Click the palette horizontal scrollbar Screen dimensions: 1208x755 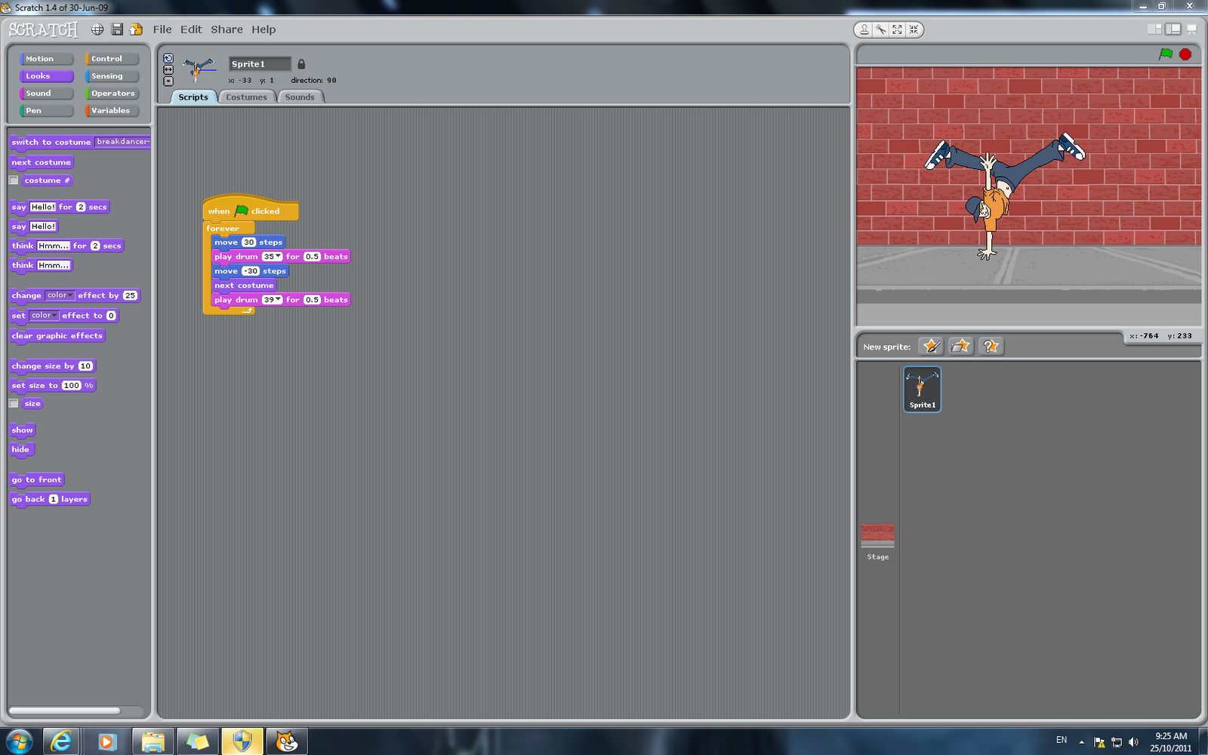(64, 710)
